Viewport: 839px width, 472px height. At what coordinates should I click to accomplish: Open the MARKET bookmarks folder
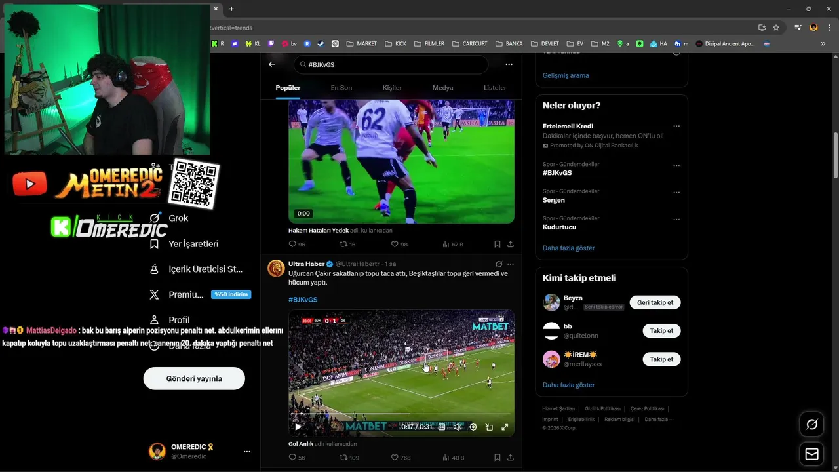pos(362,44)
